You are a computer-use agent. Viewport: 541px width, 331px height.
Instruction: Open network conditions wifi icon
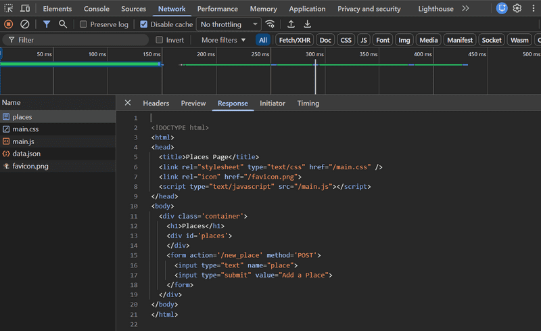[x=270, y=24]
